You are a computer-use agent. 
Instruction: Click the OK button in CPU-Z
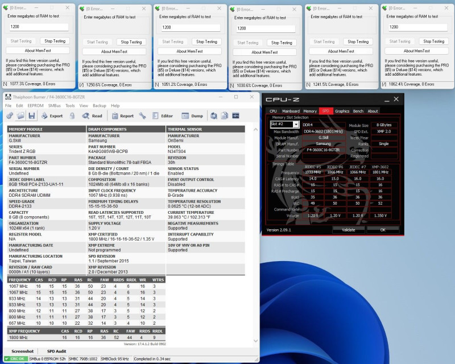click(383, 230)
